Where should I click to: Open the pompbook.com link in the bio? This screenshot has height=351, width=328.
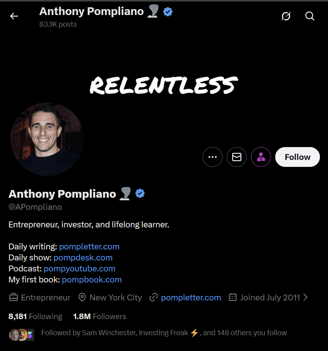click(92, 279)
